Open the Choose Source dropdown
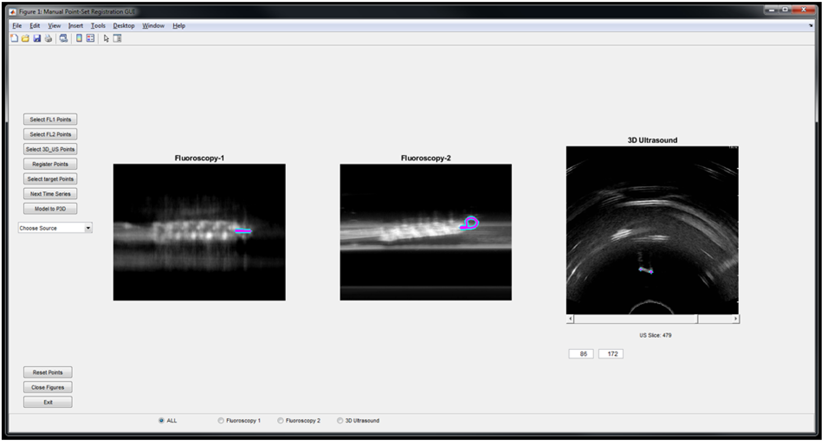The image size is (824, 442). pyautogui.click(x=55, y=228)
